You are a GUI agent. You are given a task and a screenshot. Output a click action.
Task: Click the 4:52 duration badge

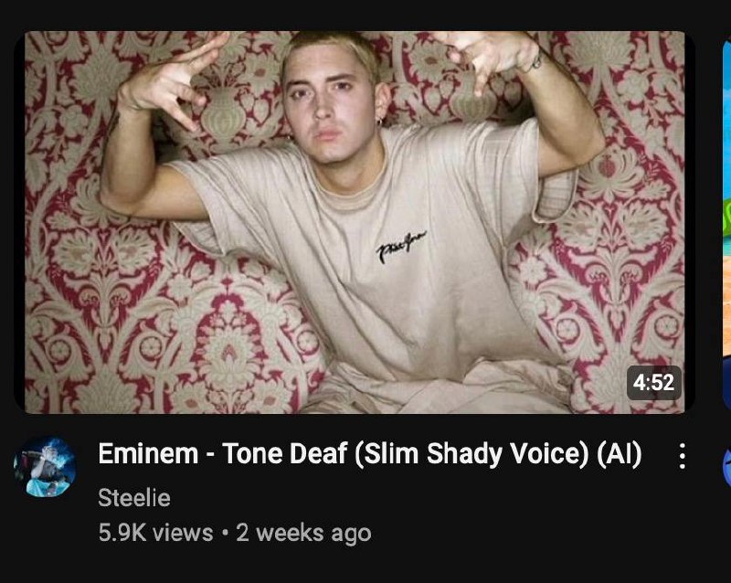tap(654, 383)
